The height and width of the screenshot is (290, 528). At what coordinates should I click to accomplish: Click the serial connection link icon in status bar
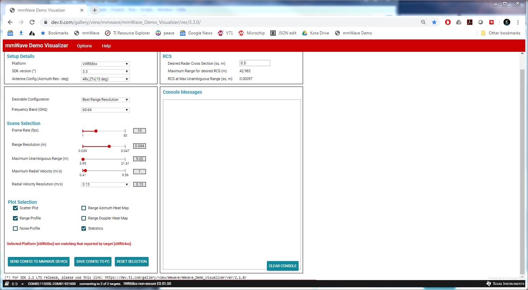15,284
